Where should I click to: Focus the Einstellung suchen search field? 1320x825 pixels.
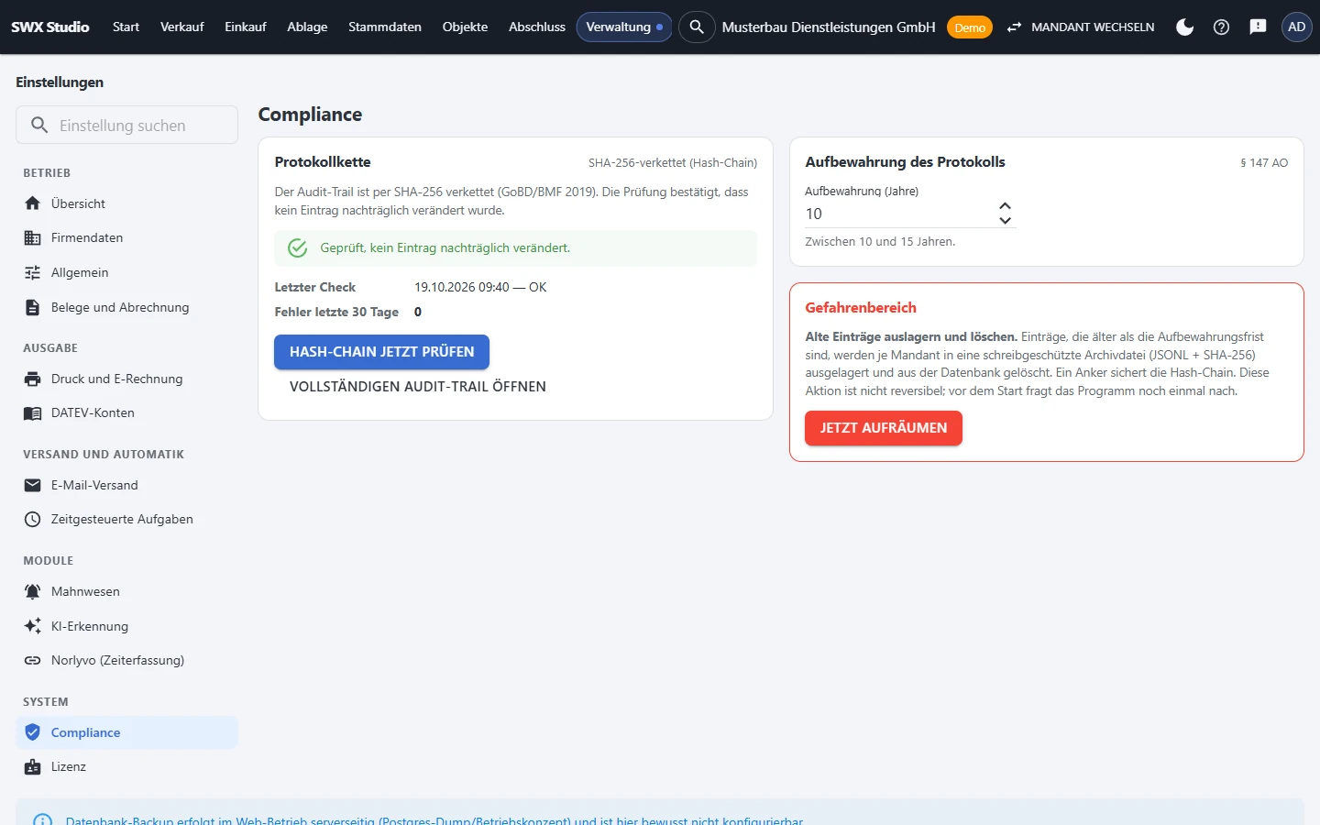126,125
